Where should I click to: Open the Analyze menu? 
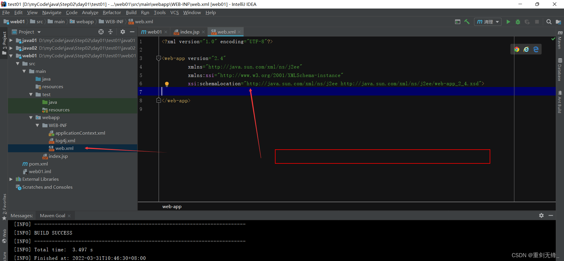tap(90, 12)
